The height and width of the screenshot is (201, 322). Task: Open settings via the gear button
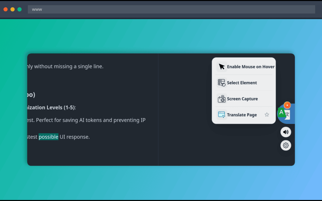(286, 145)
